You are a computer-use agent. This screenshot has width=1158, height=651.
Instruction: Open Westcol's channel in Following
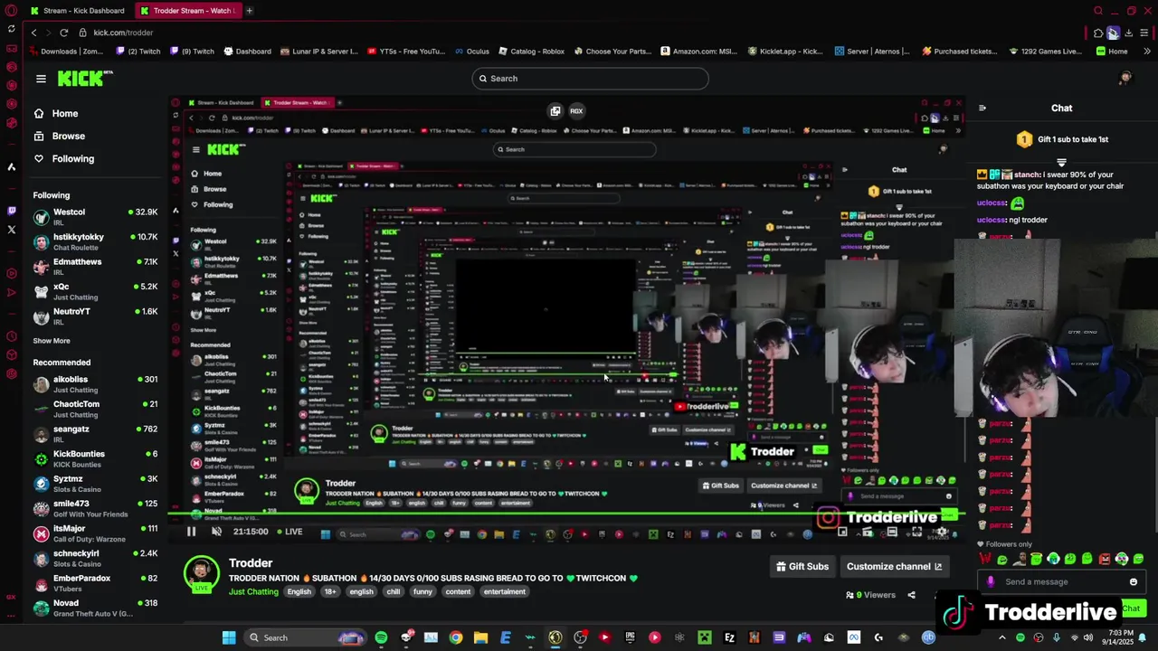tap(95, 217)
